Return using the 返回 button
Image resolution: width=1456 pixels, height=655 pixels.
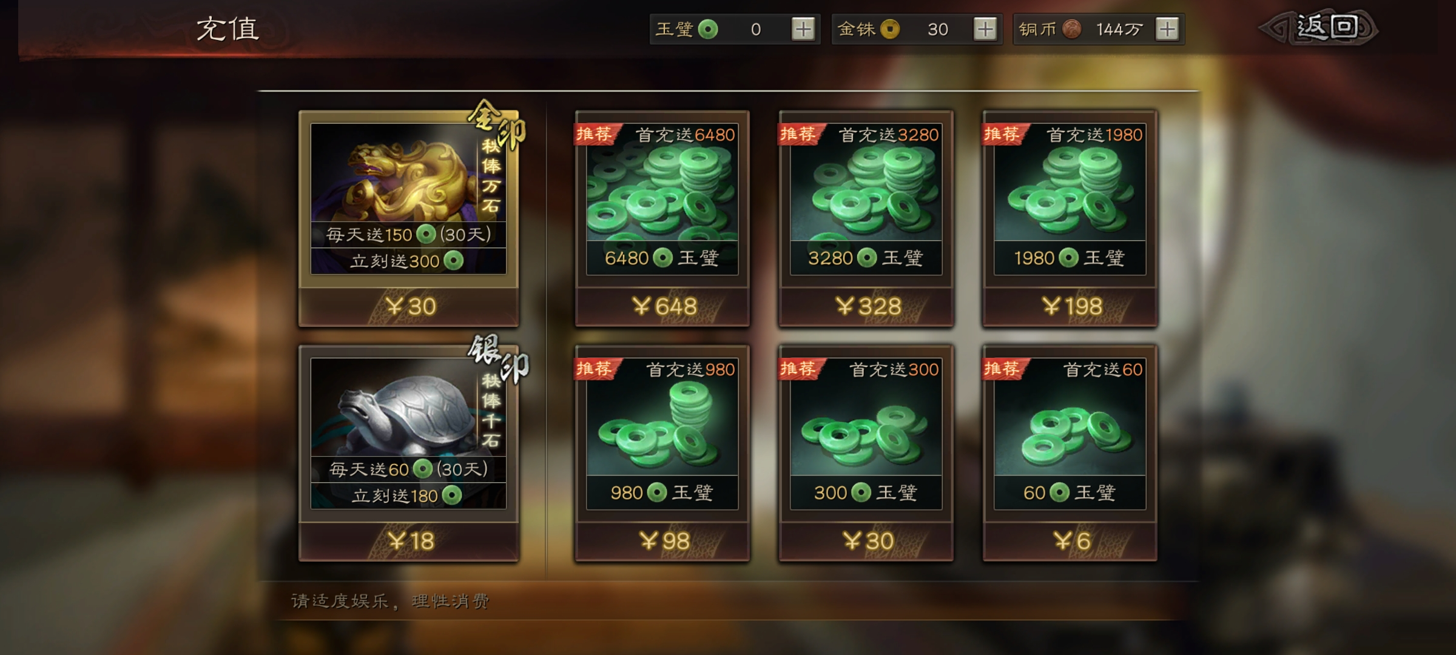pyautogui.click(x=1319, y=28)
